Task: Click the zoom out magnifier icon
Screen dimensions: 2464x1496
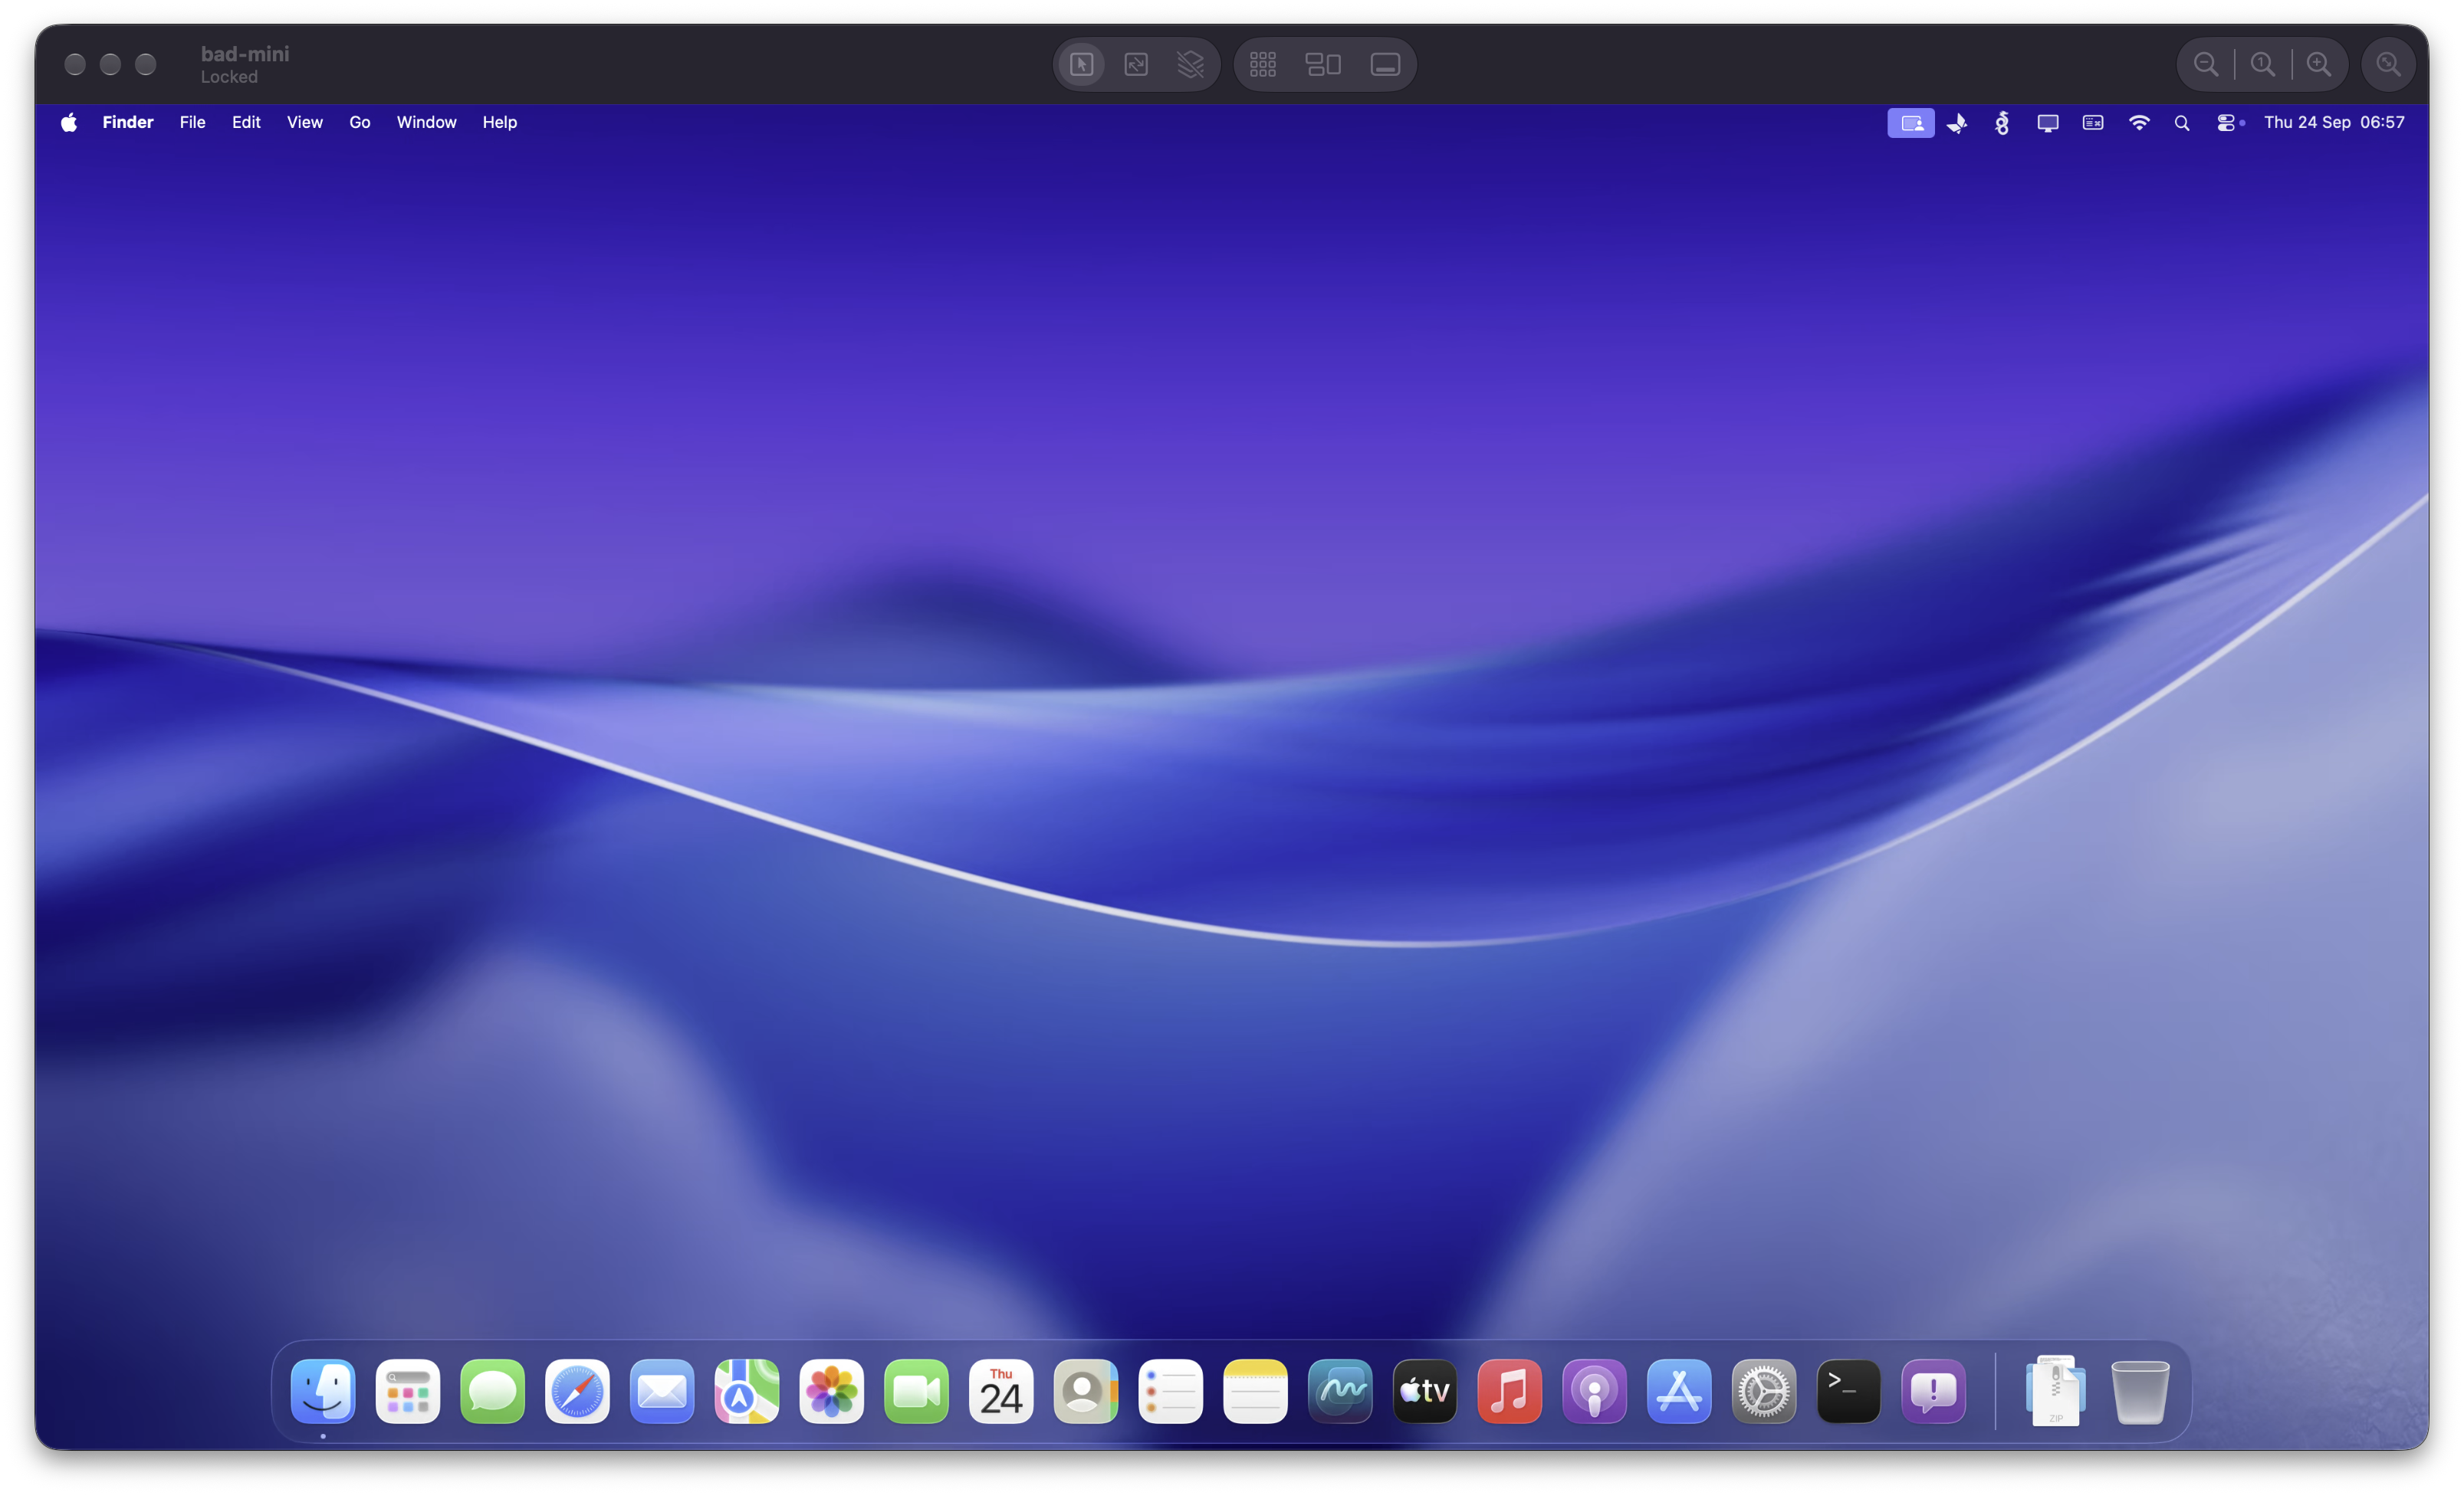Action: [x=2206, y=65]
